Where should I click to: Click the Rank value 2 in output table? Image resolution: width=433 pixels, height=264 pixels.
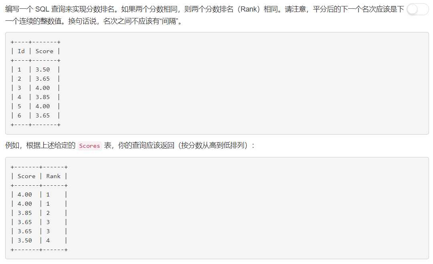pos(48,213)
